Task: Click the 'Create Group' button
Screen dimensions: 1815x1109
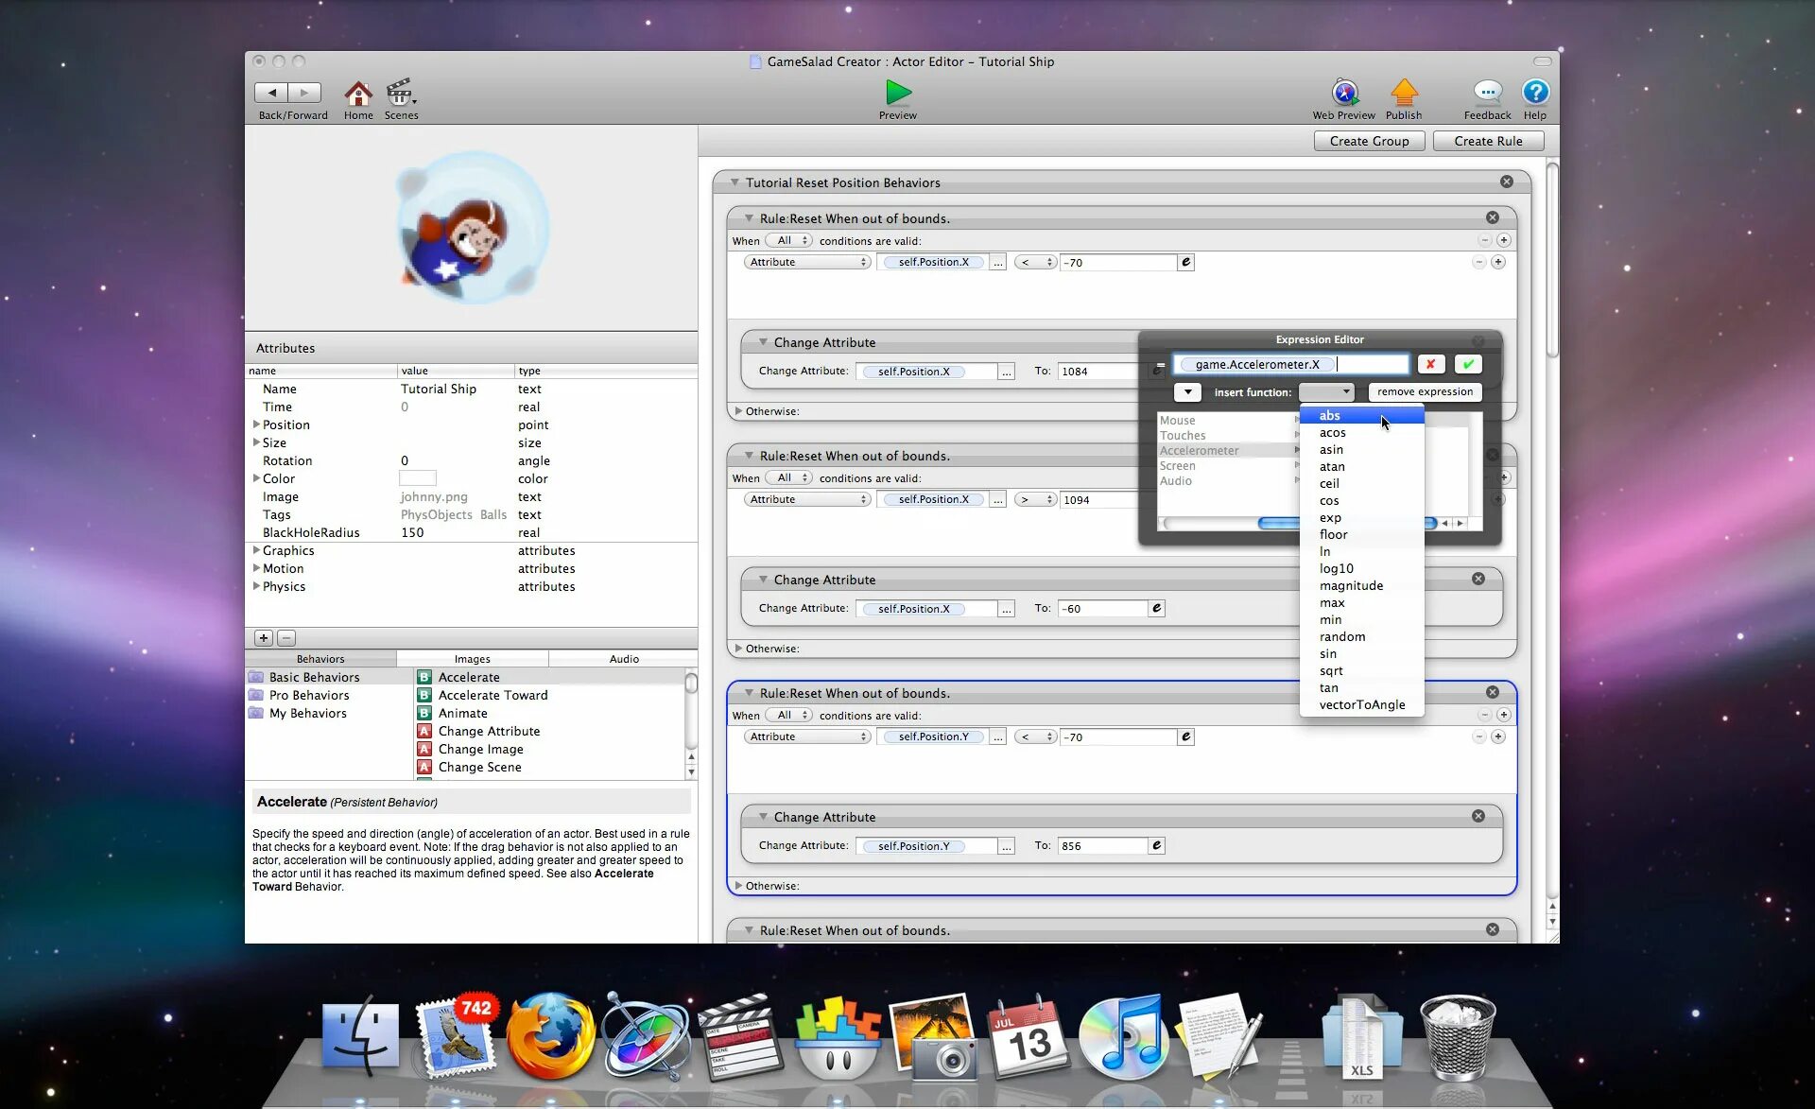Action: (x=1371, y=140)
